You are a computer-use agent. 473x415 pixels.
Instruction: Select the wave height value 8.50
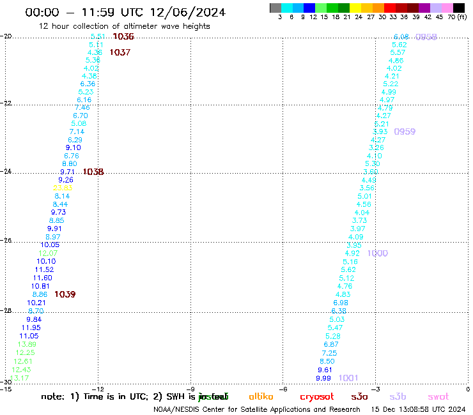click(x=327, y=361)
